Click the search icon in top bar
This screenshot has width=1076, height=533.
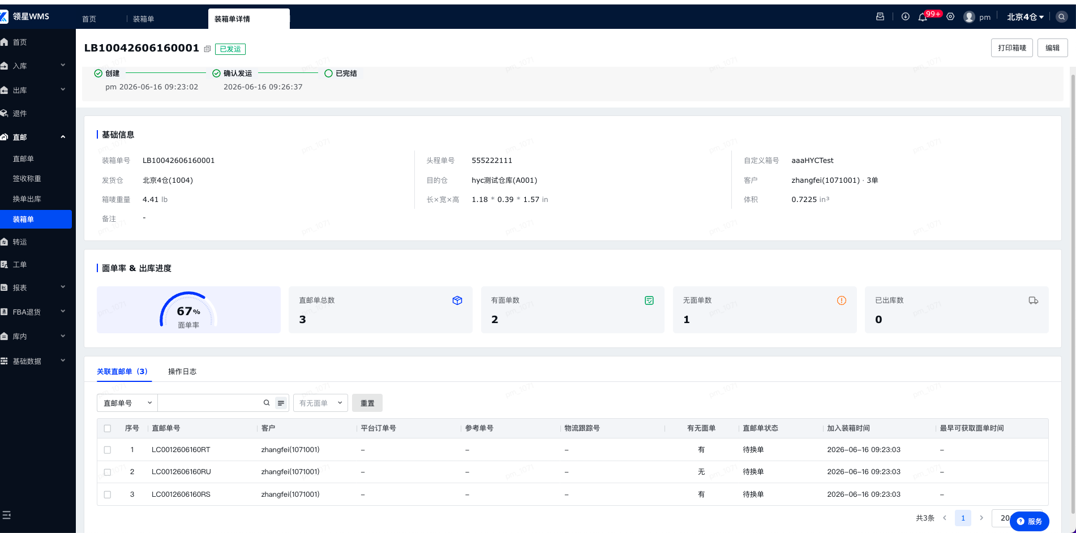click(x=1062, y=17)
